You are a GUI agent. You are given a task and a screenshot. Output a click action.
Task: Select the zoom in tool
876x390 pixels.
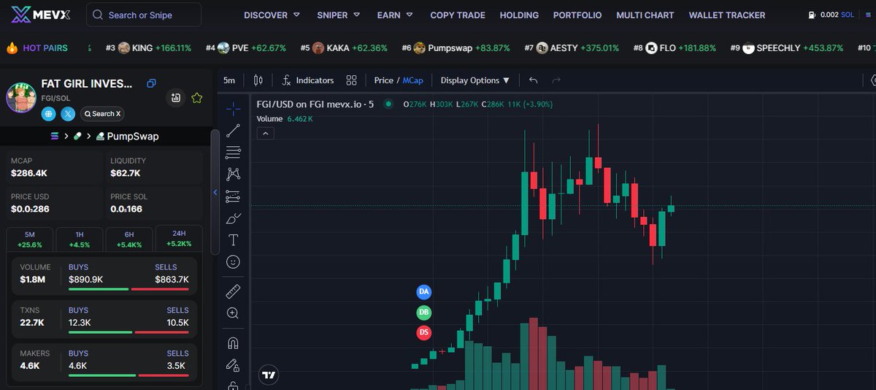point(233,313)
